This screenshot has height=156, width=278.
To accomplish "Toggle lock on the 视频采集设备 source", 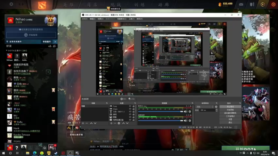I will click(x=133, y=120).
